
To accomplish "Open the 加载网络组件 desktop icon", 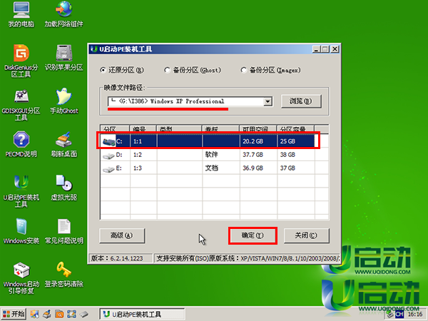I will click(64, 14).
